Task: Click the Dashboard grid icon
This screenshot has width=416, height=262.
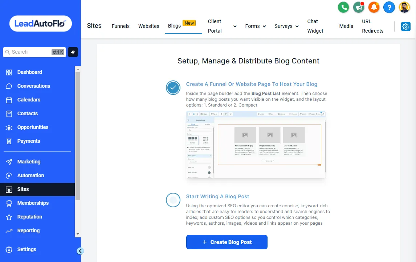Action: [9, 72]
